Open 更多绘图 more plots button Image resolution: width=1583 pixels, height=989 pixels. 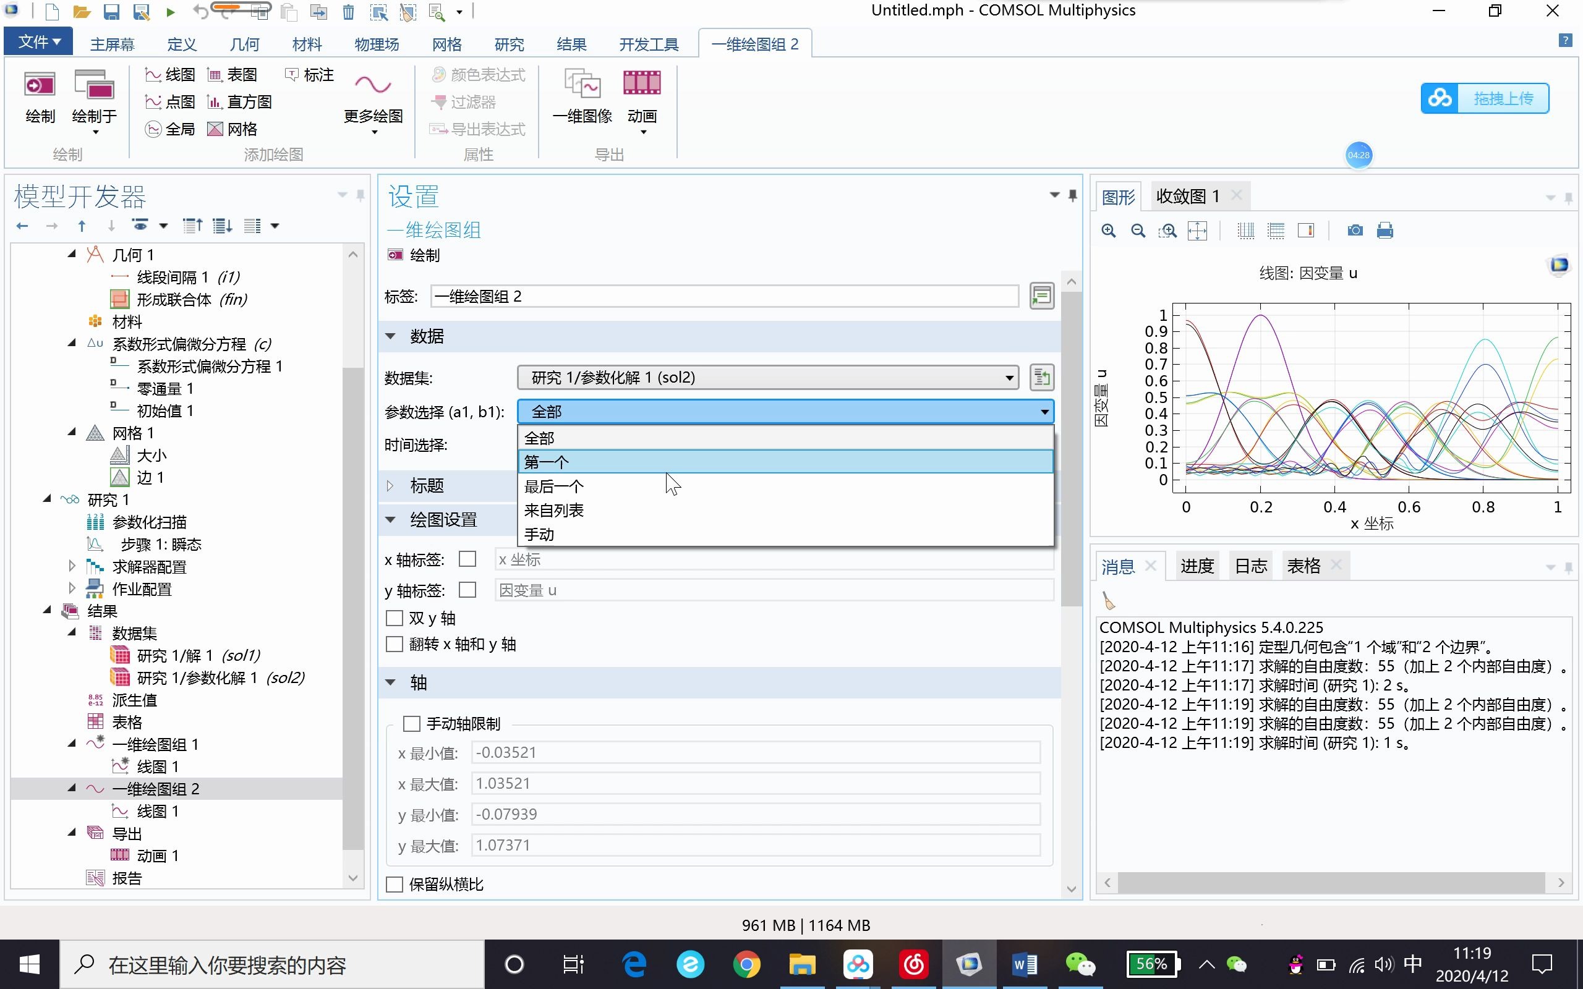373,101
